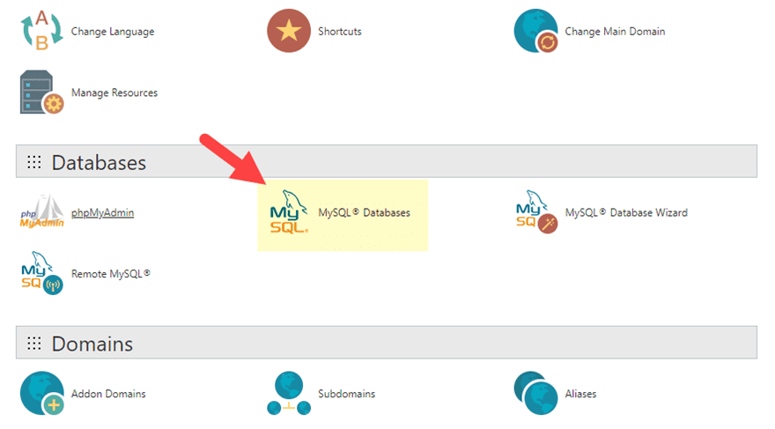Open the phpMyAdmin text link
Viewport: 775px width, 429px height.
[x=102, y=212]
